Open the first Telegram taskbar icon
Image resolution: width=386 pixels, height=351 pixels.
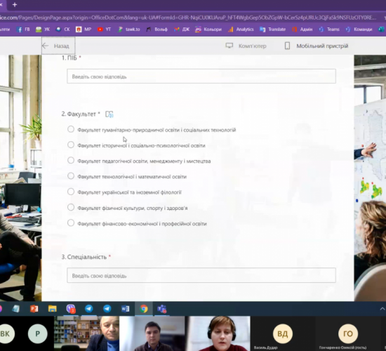coord(89,308)
